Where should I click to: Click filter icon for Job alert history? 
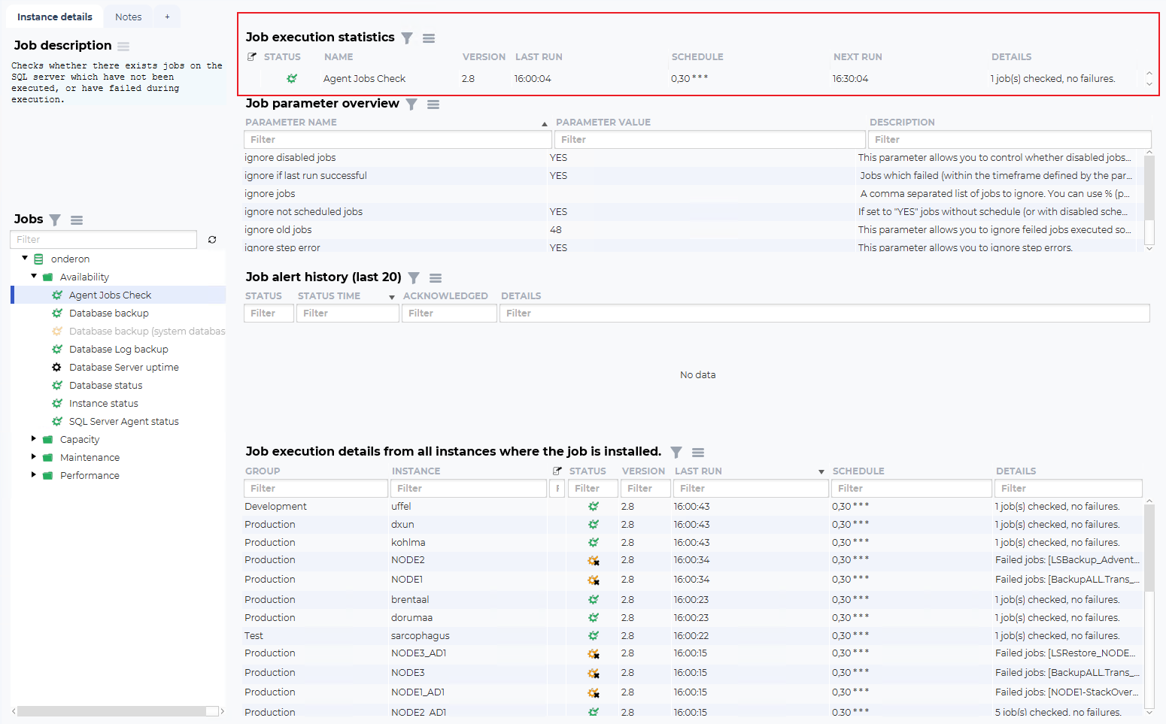point(414,278)
